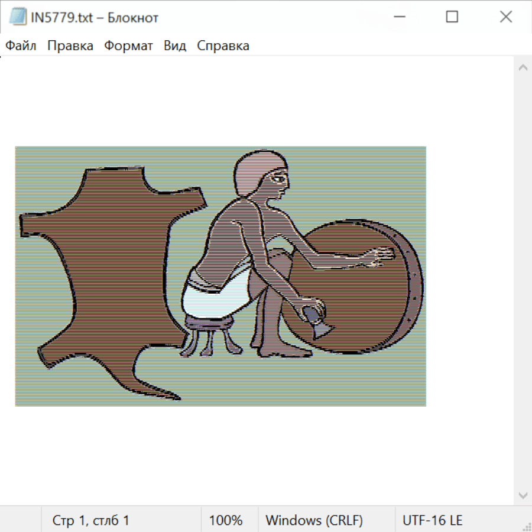
Task: Open the Правка menu
Action: 70,46
